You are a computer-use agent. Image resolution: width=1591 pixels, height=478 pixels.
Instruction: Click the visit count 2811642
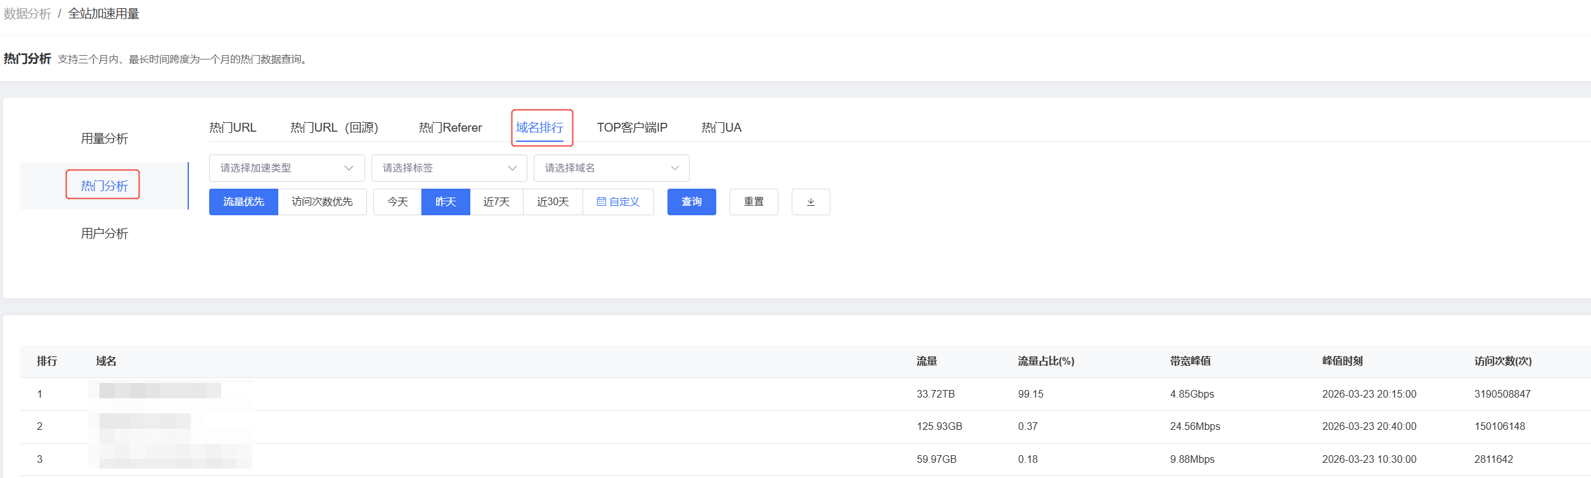pos(1493,460)
